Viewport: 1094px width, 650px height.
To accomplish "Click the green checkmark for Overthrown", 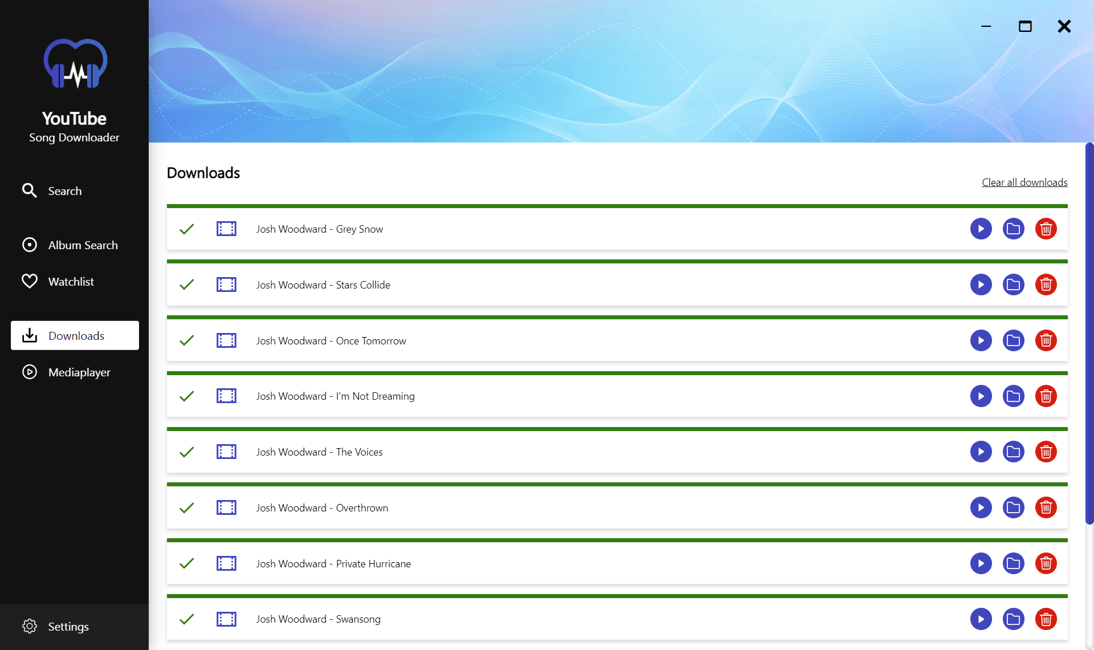I will point(187,507).
